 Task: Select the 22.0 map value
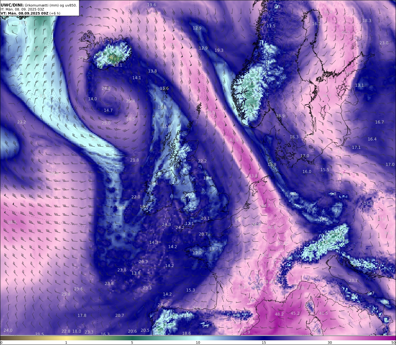tap(136, 197)
